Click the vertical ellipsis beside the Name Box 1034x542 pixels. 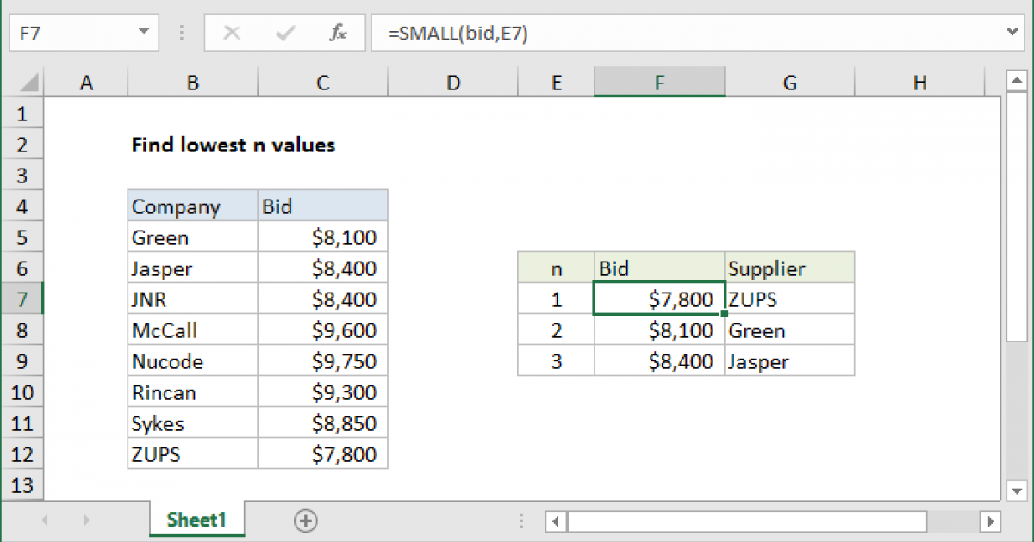[181, 32]
